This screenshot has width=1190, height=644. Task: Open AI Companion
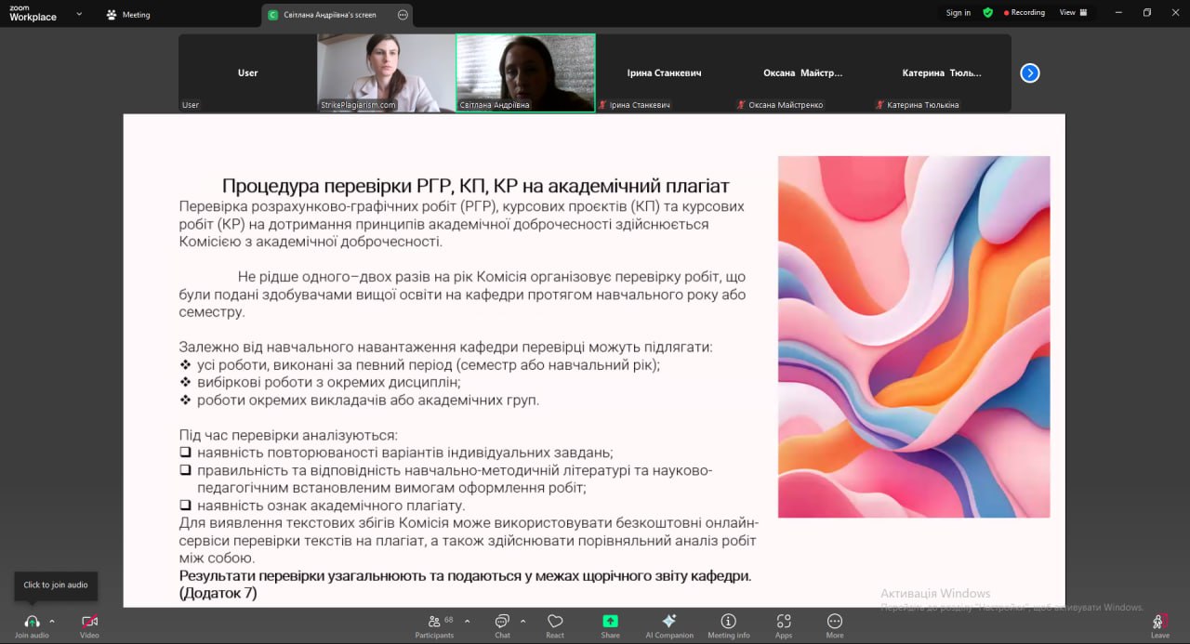click(x=669, y=626)
